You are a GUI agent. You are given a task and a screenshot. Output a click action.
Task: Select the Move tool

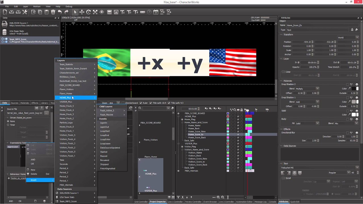[82, 12]
